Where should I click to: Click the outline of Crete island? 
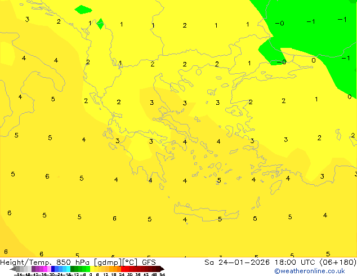[206, 212]
